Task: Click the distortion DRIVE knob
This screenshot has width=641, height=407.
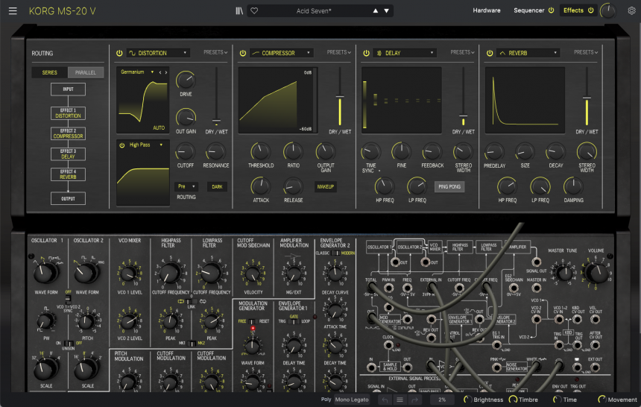Action: point(186,81)
